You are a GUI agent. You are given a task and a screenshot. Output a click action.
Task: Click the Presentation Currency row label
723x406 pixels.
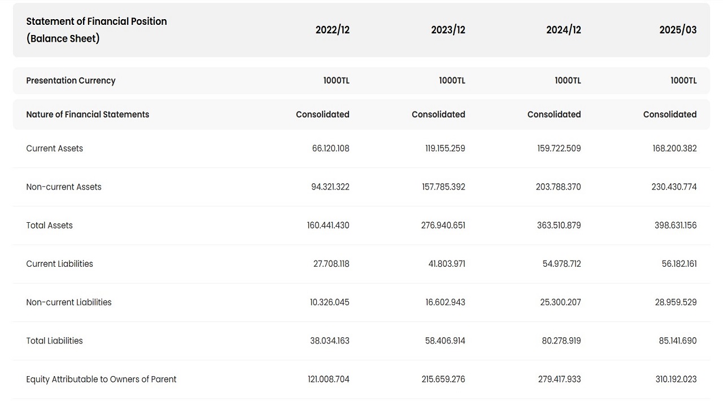click(71, 81)
